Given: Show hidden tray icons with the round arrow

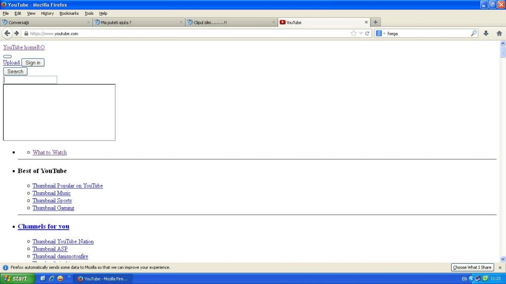Looking at the screenshot, I should tap(471, 279).
